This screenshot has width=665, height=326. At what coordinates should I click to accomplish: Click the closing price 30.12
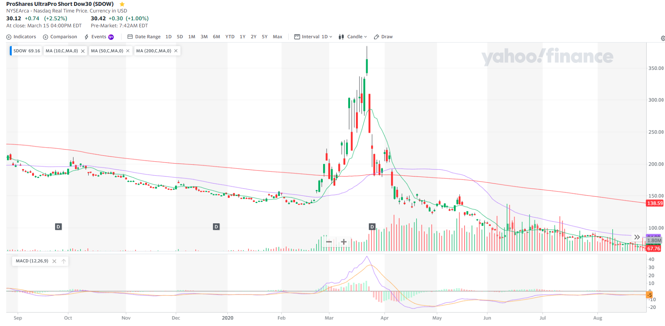tap(14, 18)
